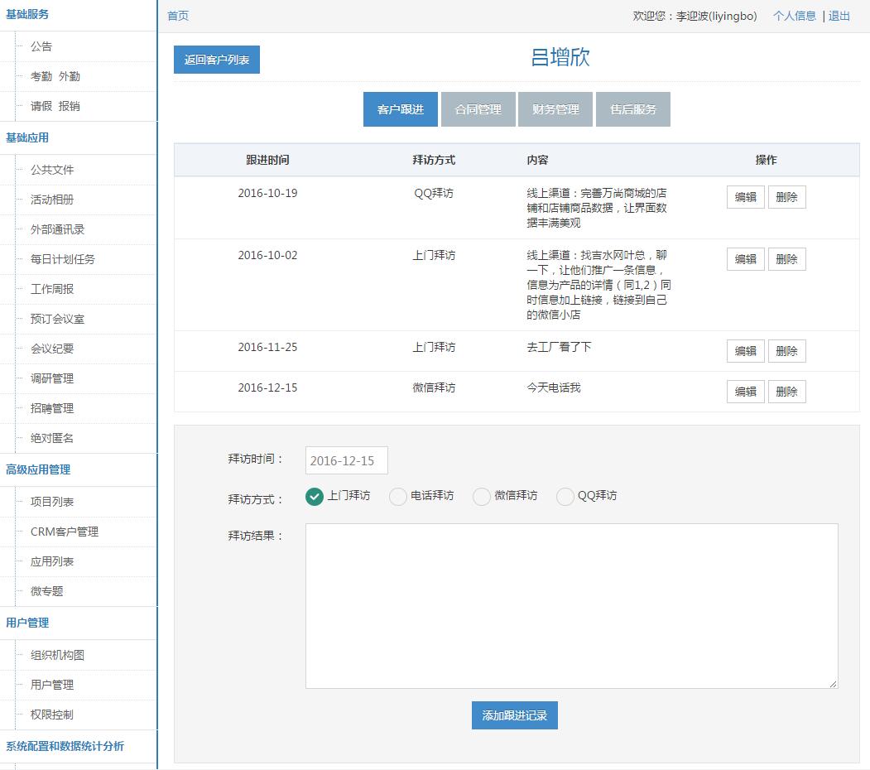Edit the 2016-10-19 QQ拜访 record
870x770 pixels.
(x=745, y=197)
